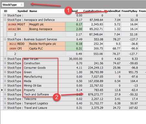Click Media capitalization 167,058.89
This screenshot has height=124, width=146.
(96, 81)
